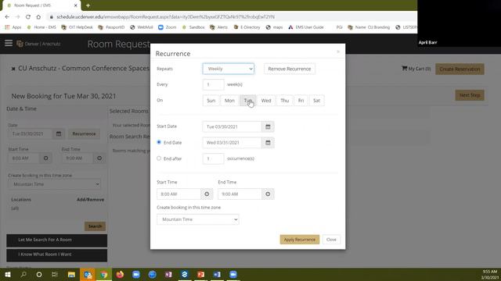This screenshot has width=501, height=281.
Task: Open the EMS User Guide bookmark
Action: (306, 27)
